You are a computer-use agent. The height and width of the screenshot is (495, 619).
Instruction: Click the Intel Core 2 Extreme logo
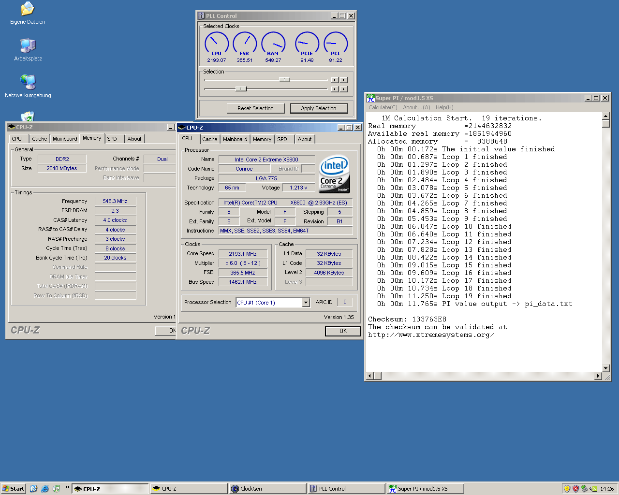[x=334, y=174]
